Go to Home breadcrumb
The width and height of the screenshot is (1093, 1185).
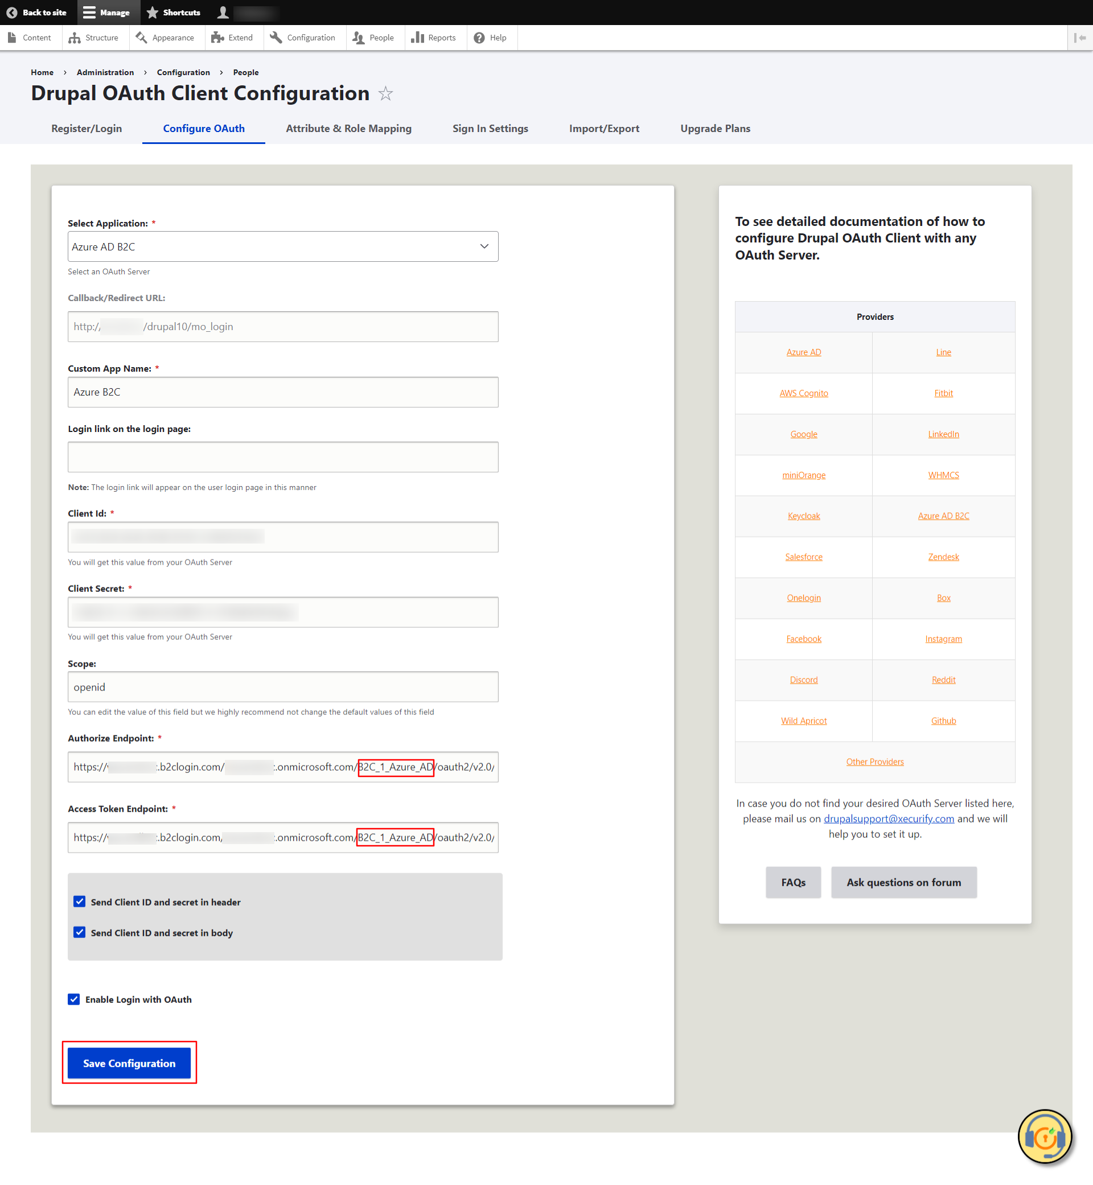pyautogui.click(x=42, y=72)
